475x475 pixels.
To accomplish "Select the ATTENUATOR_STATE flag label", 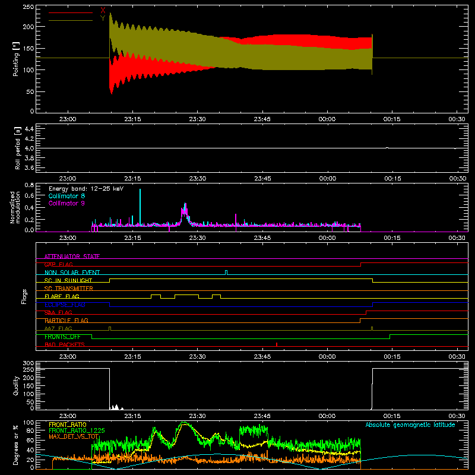I will click(x=72, y=256).
